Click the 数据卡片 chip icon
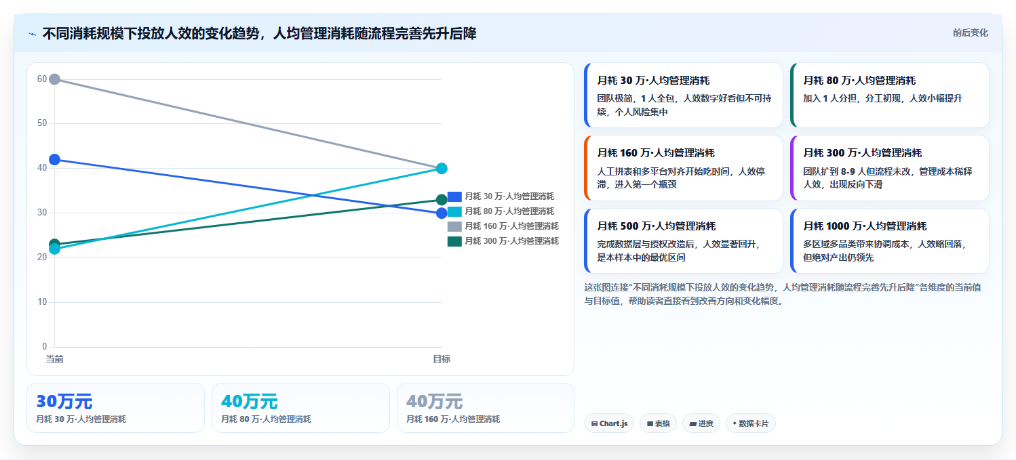This screenshot has height=460, width=1016. [735, 424]
